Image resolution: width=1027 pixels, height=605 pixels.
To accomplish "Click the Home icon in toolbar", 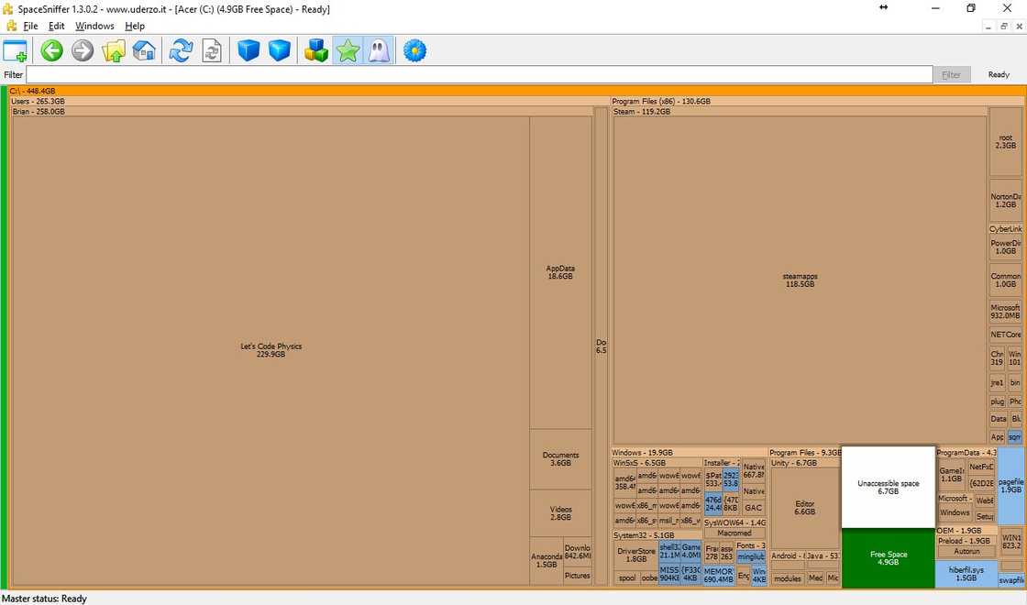I will pos(144,50).
